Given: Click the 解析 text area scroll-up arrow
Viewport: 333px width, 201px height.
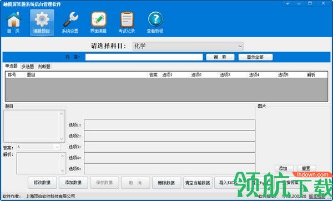Looking at the screenshot, I should pos(62,156).
